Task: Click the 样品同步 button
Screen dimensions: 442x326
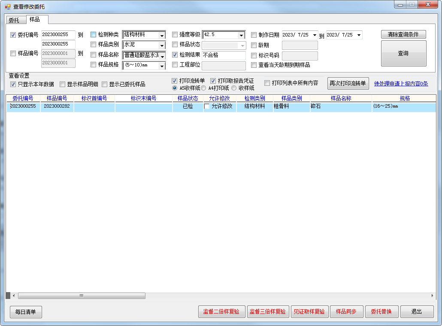Action: (x=346, y=312)
